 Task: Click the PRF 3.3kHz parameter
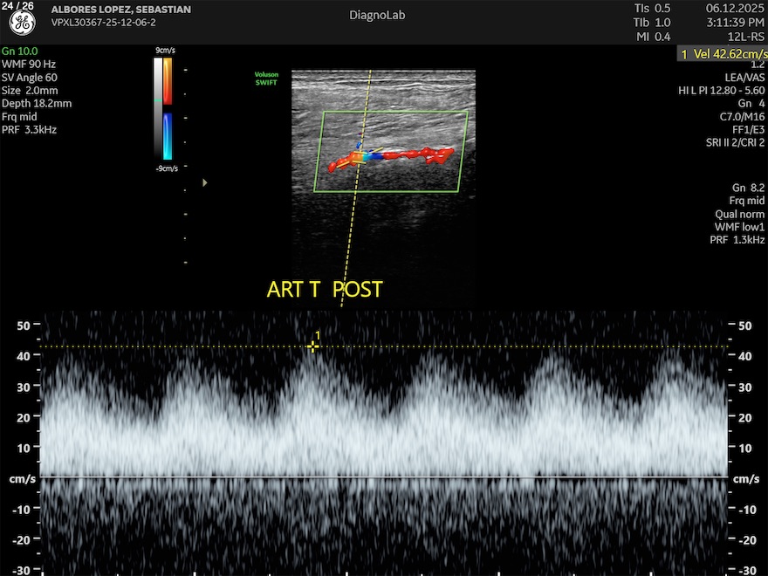pyautogui.click(x=30, y=129)
